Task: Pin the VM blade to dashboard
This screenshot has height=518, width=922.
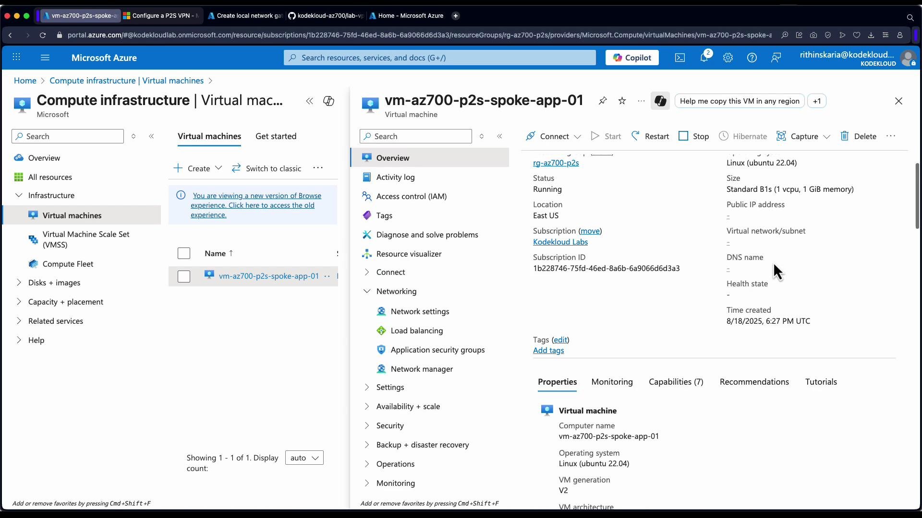Action: [x=603, y=101]
